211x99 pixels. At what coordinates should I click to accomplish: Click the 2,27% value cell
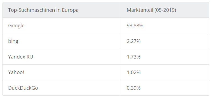[x=165, y=41]
